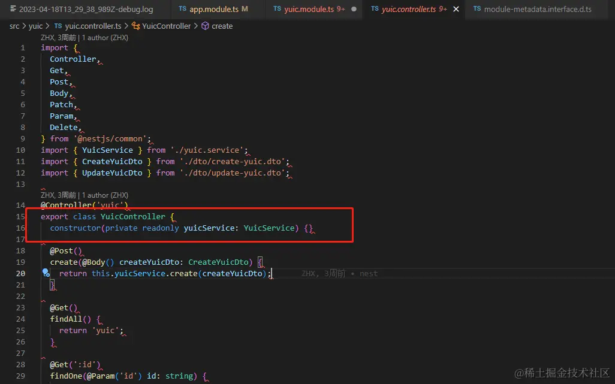Select the yuic.controller.ts tab
This screenshot has width=615, height=384.
coord(409,9)
